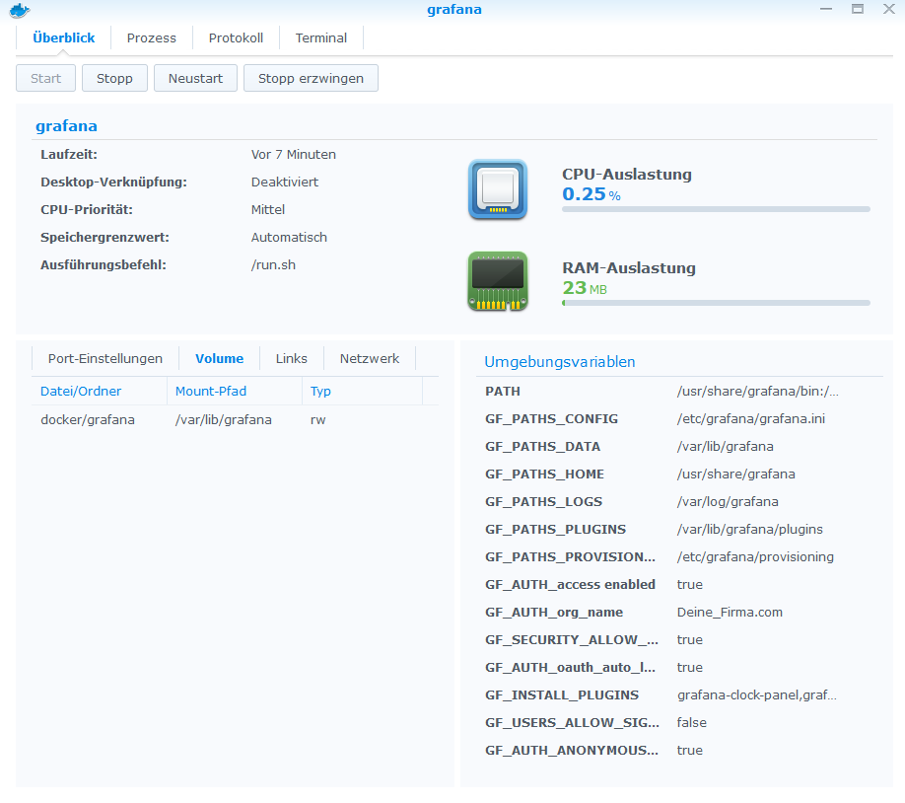Click the GF_PATHS_HOME variable
Viewport: 905px width, 803px height.
pyautogui.click(x=544, y=474)
